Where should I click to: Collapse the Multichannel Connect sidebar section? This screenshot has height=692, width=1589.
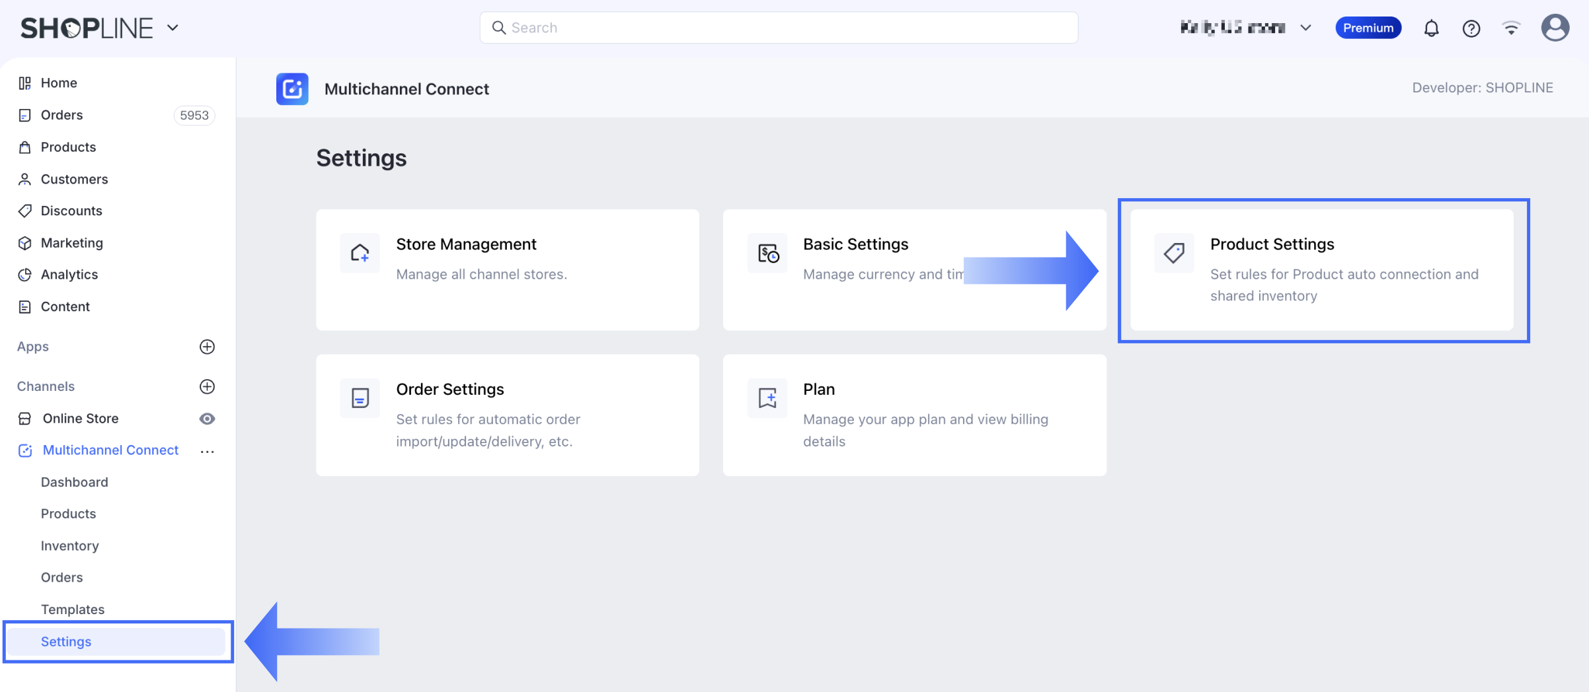tap(110, 450)
